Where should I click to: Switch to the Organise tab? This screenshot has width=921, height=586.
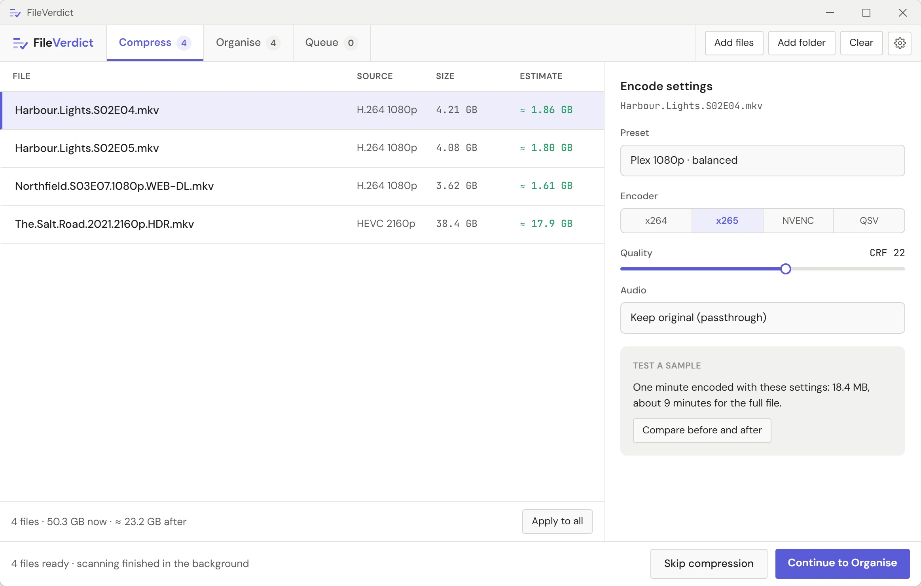tap(248, 43)
